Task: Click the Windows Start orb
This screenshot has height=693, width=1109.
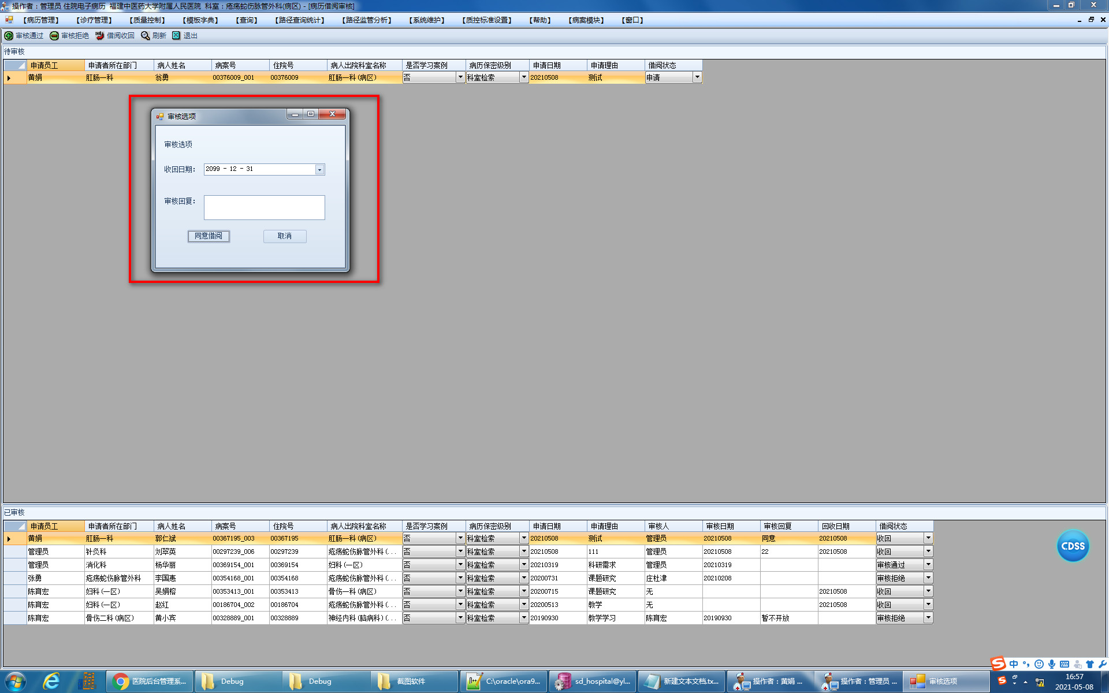Action: tap(16, 681)
